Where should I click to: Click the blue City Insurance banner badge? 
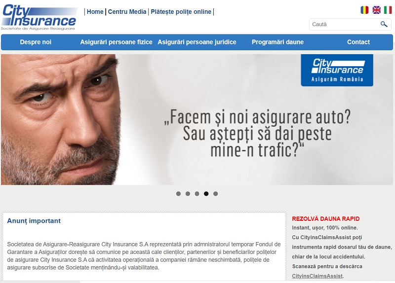coord(337,70)
